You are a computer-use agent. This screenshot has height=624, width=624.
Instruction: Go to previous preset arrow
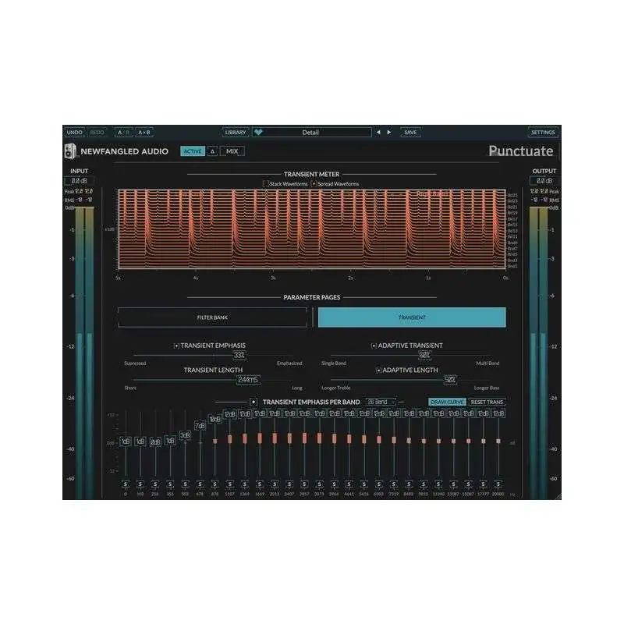(378, 132)
